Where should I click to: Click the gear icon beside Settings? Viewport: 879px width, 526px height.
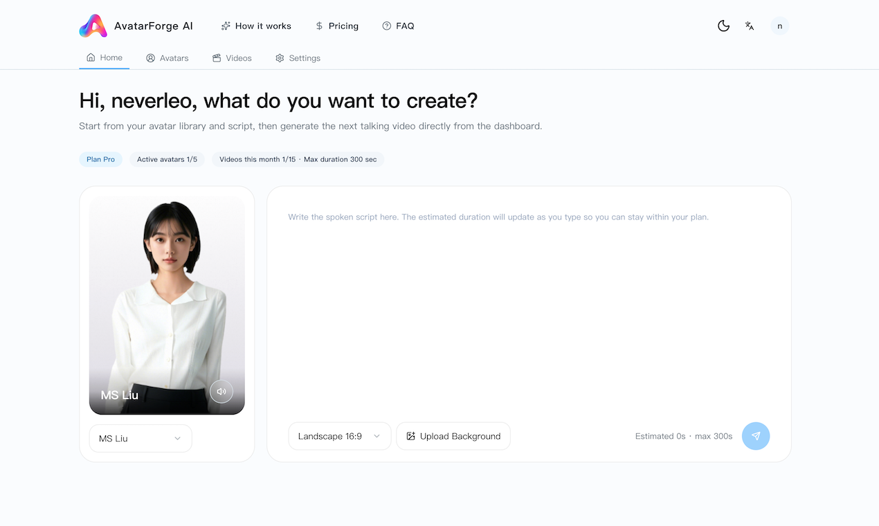[x=280, y=58]
